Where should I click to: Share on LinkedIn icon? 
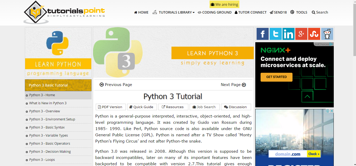pyautogui.click(x=288, y=34)
